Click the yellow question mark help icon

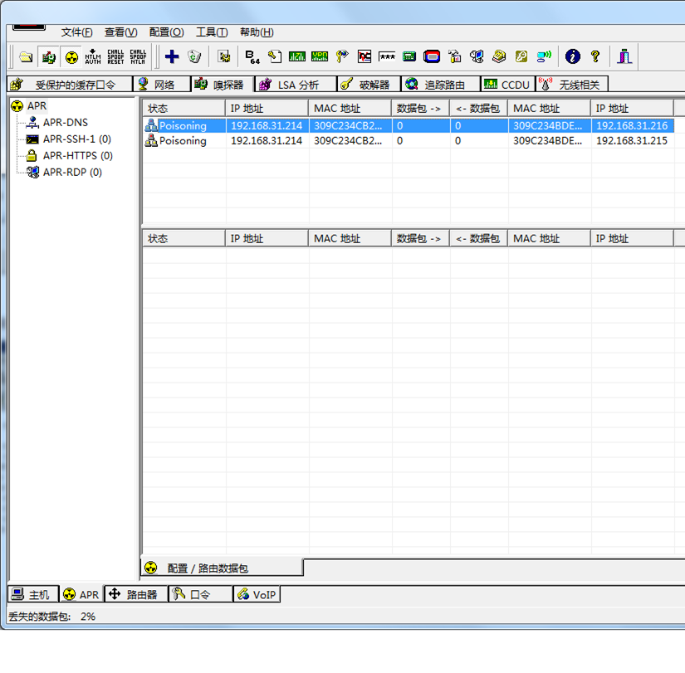pos(594,56)
